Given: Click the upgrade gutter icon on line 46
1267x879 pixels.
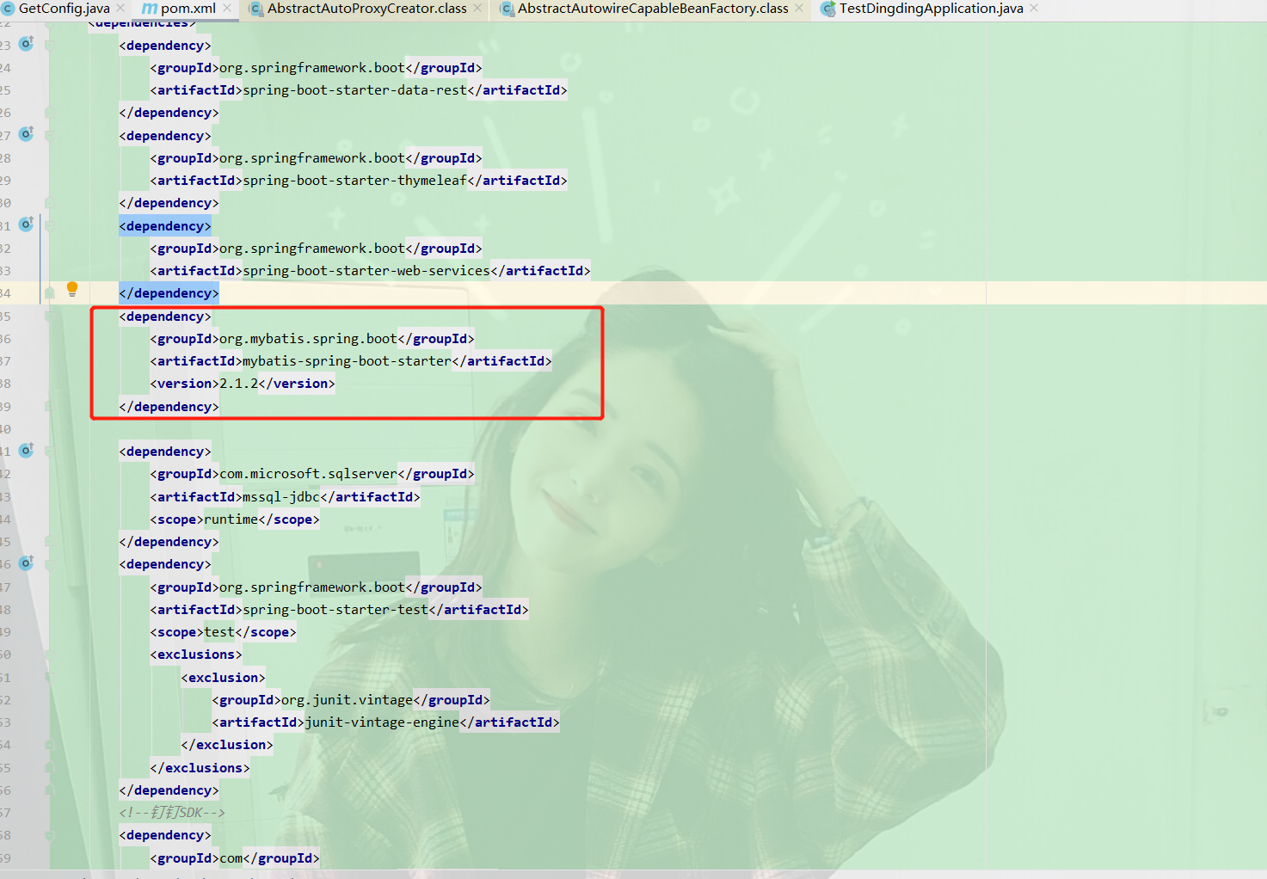Looking at the screenshot, I should pos(26,562).
